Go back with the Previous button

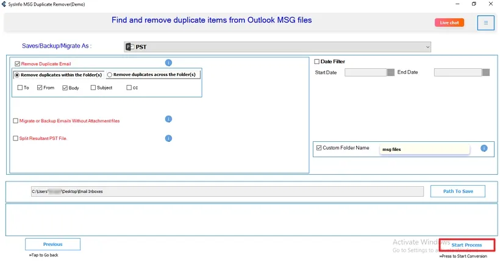click(52, 244)
